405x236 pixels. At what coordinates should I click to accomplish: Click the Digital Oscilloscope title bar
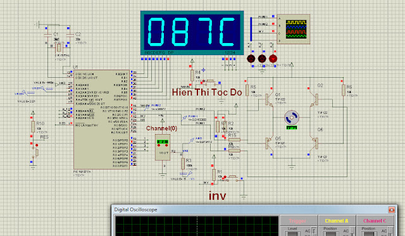point(254,209)
